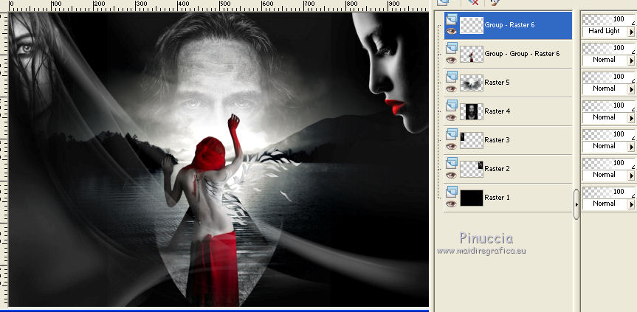Screen dimensions: 637x312
Task: Select the Raster 2 layer thumbnail
Action: point(472,169)
